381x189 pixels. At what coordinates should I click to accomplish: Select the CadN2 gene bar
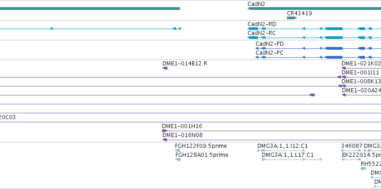[314, 9]
